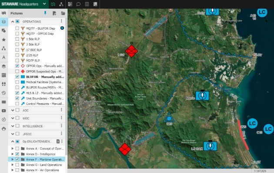The width and height of the screenshot is (274, 173).
Task: Click the pin icon in Pictures panel
Action: tap(45, 13)
